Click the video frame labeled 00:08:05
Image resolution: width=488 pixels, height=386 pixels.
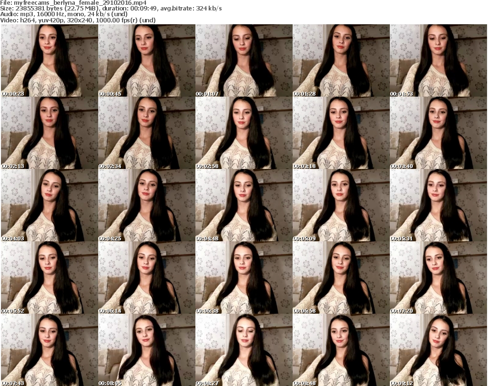click(147, 350)
